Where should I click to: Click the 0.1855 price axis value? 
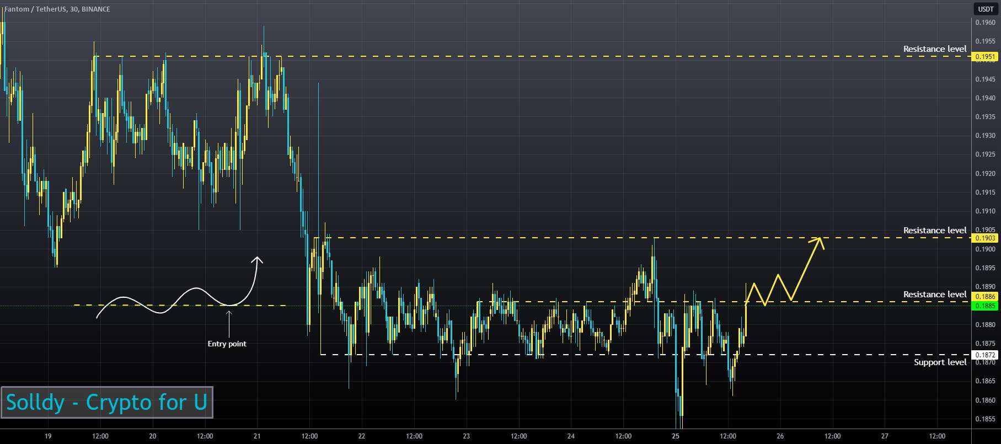[985, 419]
